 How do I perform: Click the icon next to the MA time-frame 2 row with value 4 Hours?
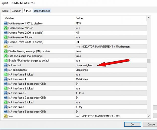coord(6,93)
